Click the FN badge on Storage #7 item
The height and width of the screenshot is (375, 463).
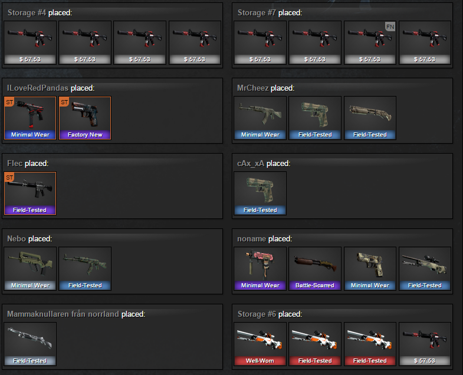coord(390,27)
